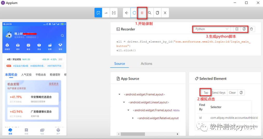263x139 pixels.
Task: Select the 人气定投 tab in phone screenshot
Action: [x=26, y=75]
